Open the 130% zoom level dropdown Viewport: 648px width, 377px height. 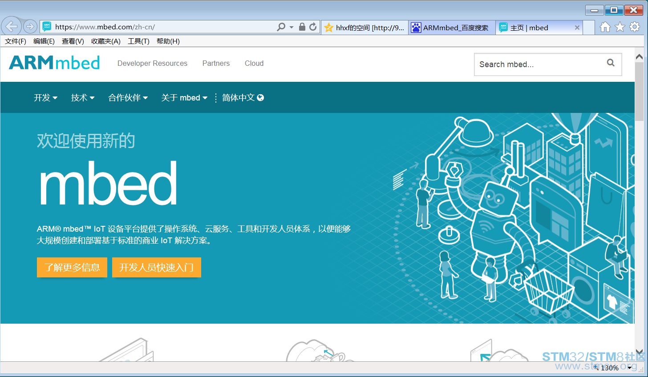(x=630, y=368)
